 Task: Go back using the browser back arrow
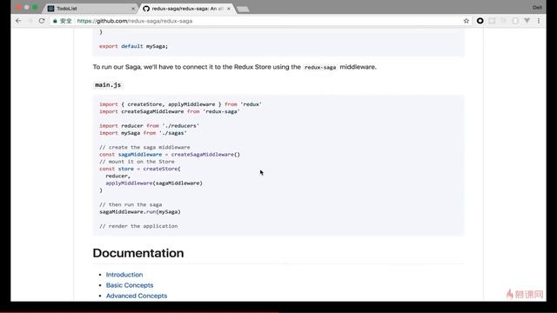(x=18, y=21)
